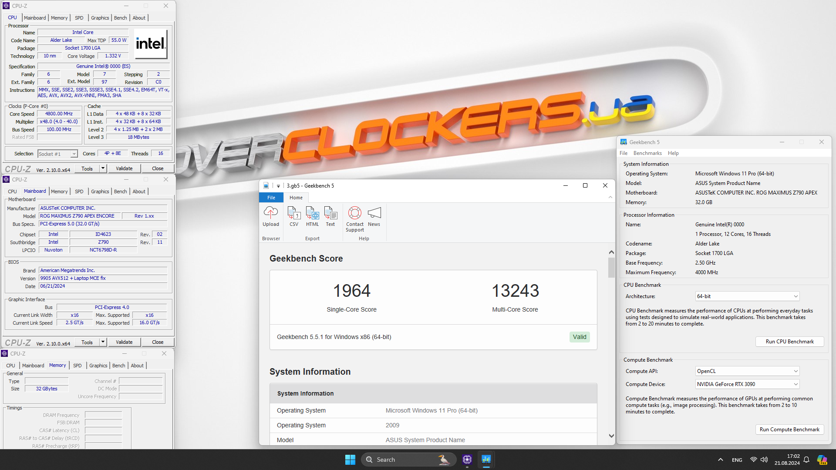Switch to Mainboard tab in top CPU-Z

tap(35, 18)
